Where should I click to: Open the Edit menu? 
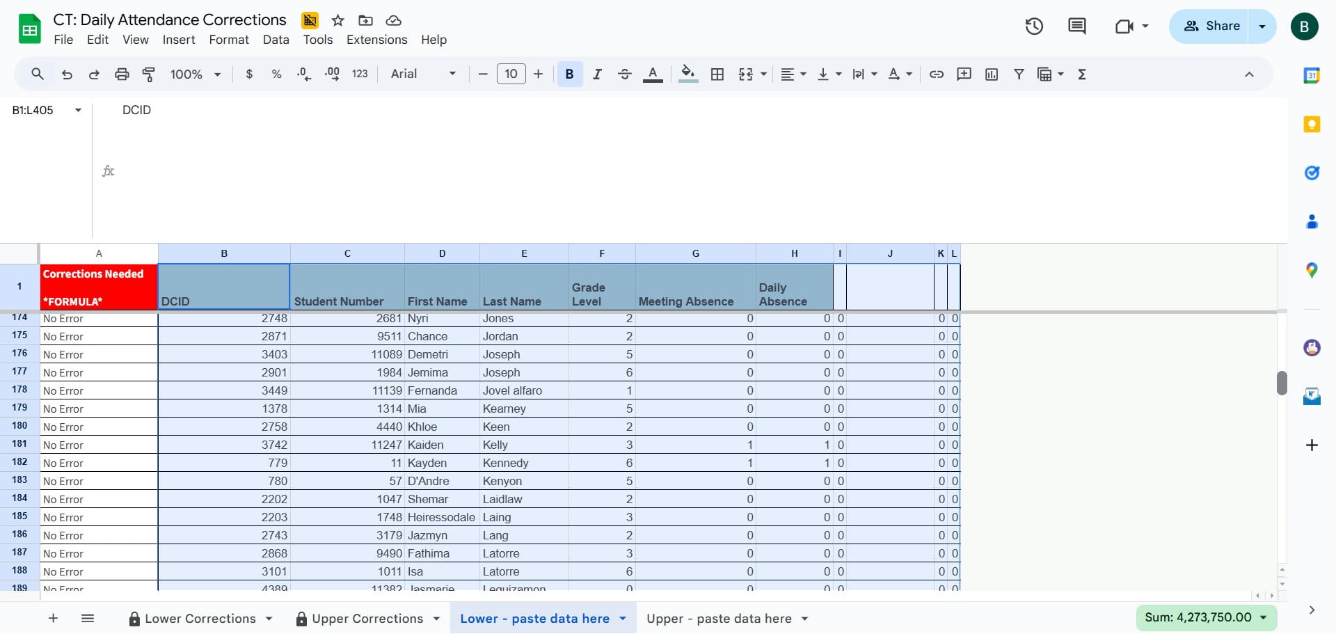97,40
